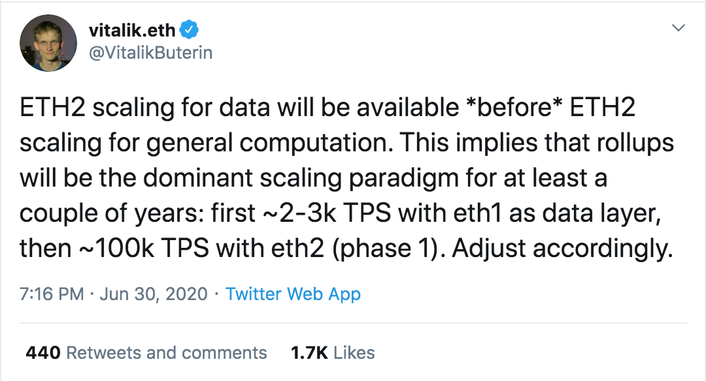Click the word *before* in the tweet
Screen dimensions: 706x381
point(514,108)
